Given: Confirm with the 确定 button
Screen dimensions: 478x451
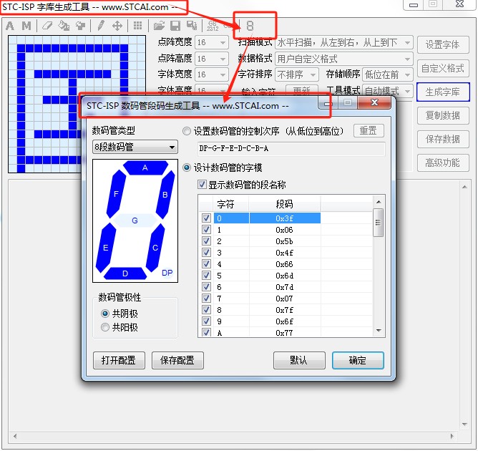Looking at the screenshot, I should pyautogui.click(x=358, y=360).
